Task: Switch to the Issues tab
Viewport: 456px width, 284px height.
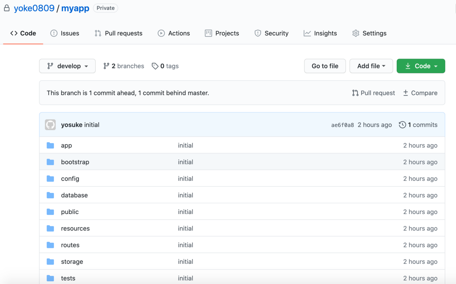Action: click(65, 33)
